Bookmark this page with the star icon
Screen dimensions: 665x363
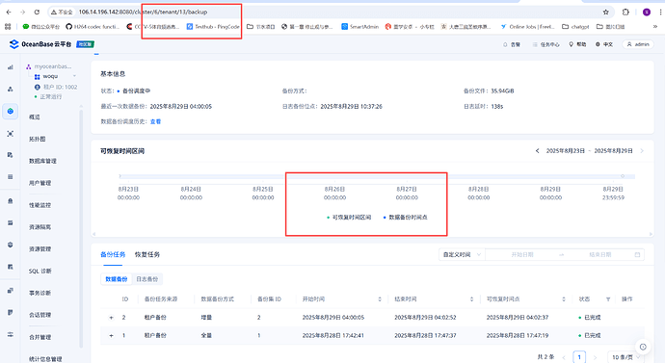605,12
